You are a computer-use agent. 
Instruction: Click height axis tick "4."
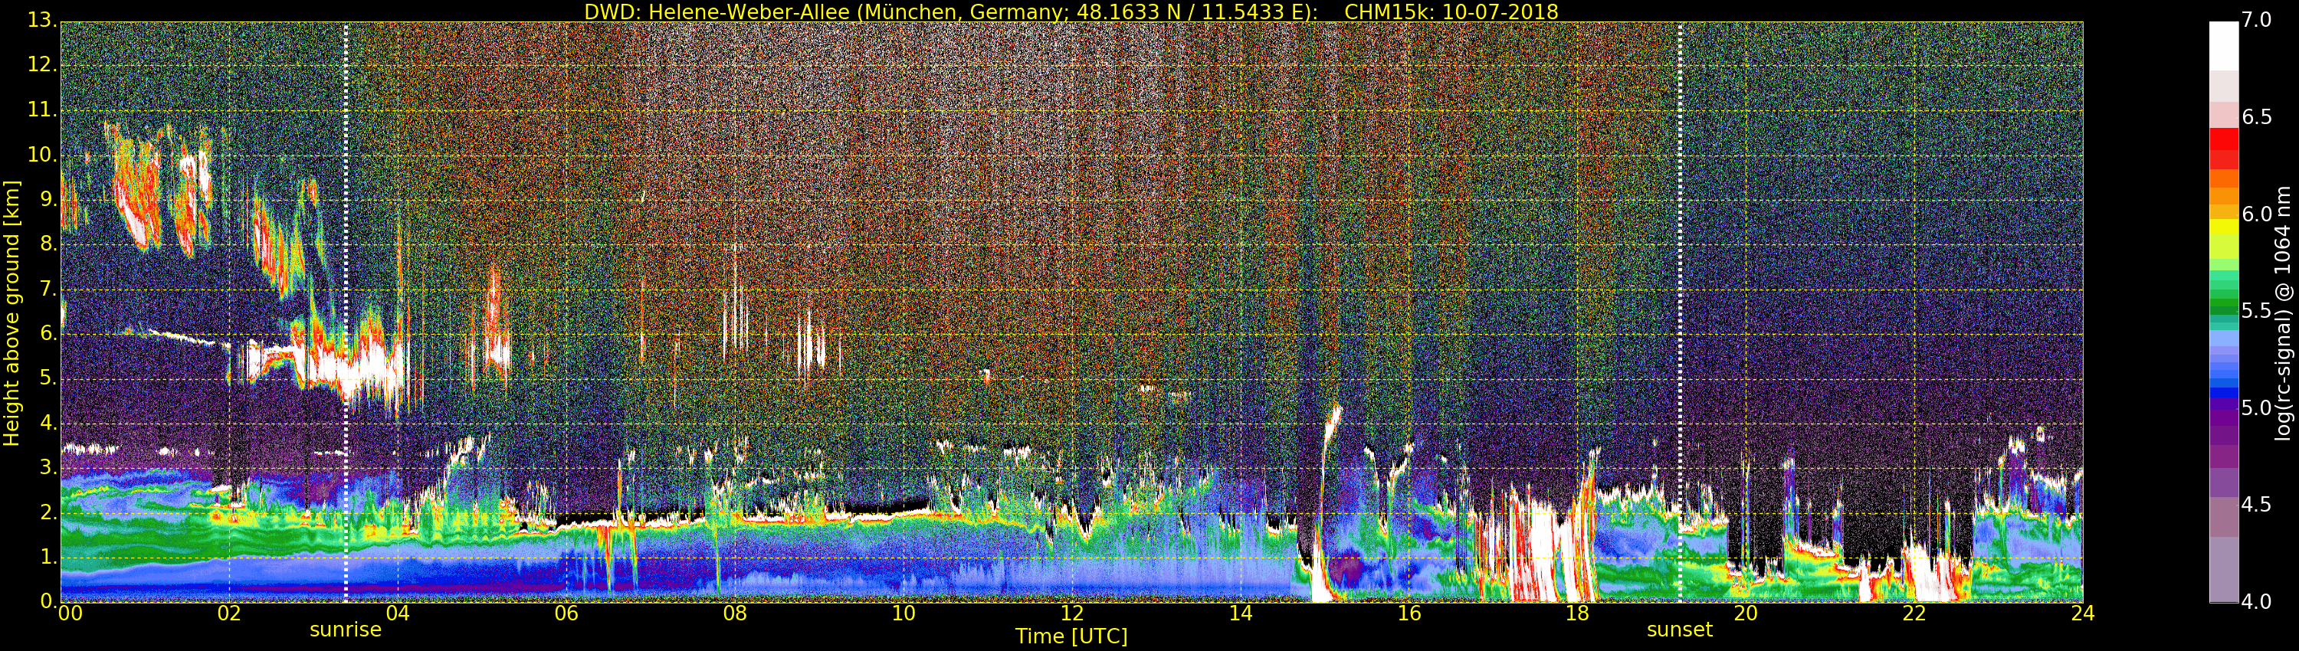click(48, 423)
